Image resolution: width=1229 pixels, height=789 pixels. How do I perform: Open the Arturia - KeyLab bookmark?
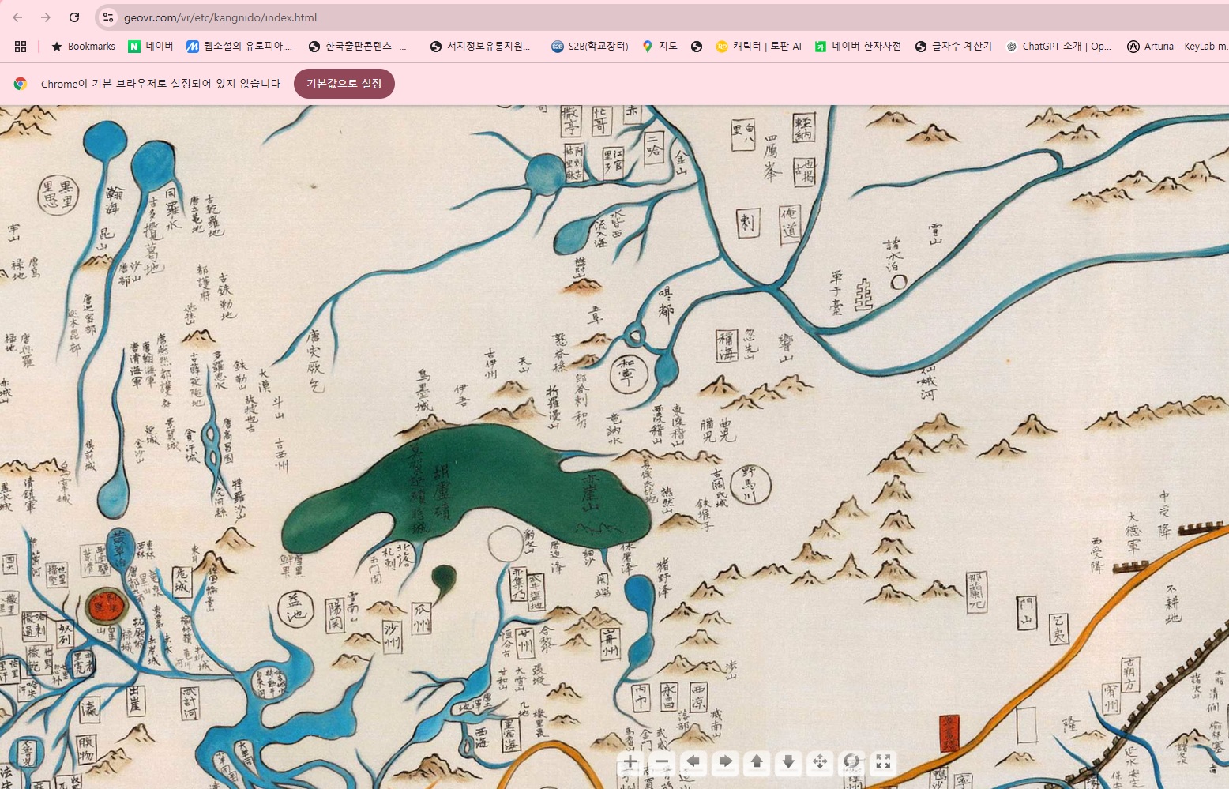[x=1177, y=47]
